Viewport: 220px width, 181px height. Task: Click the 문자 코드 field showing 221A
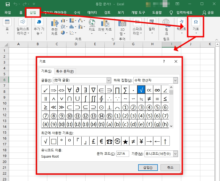click(x=123, y=154)
